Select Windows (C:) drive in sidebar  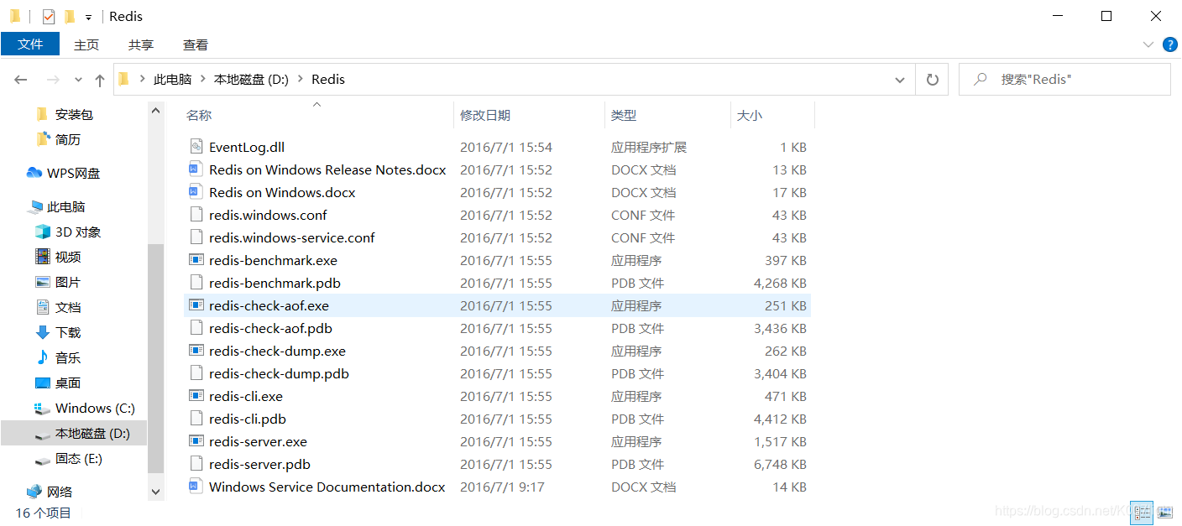coord(84,408)
